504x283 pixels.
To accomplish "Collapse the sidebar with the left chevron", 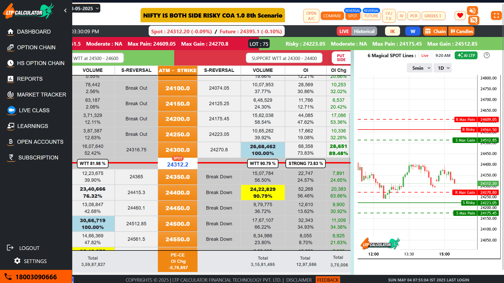I will 65,10.
